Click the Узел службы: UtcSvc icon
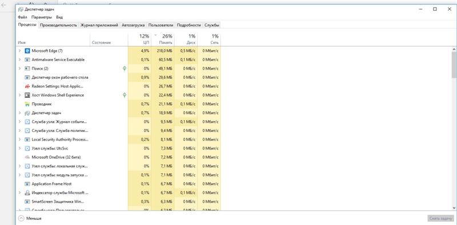 [x=27, y=148]
